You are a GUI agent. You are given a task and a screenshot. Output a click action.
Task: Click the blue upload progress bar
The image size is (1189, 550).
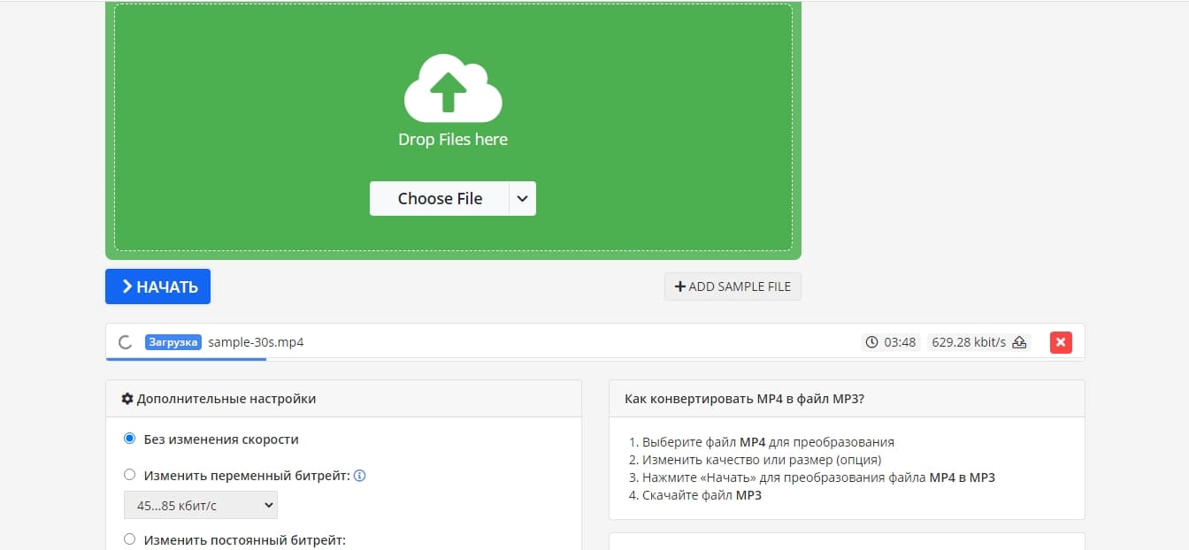click(x=185, y=359)
